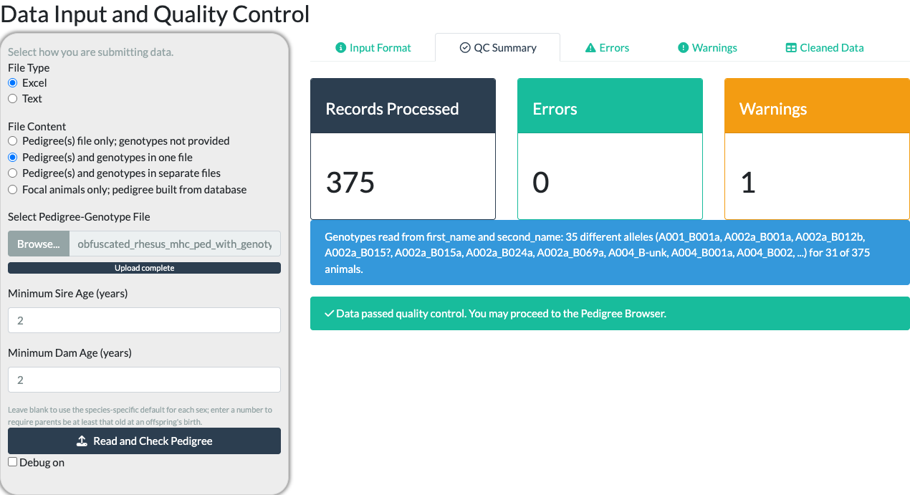Choose Pedigree(s) and genotypes in separate files
The width and height of the screenshot is (910, 495).
(x=12, y=173)
